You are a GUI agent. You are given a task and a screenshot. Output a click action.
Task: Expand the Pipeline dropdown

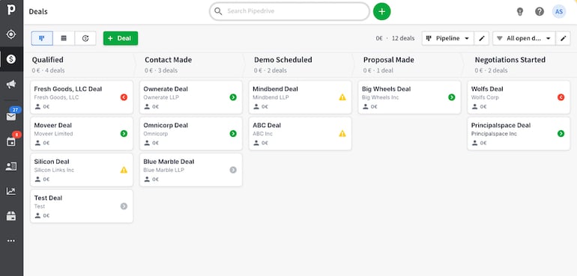[x=448, y=38]
